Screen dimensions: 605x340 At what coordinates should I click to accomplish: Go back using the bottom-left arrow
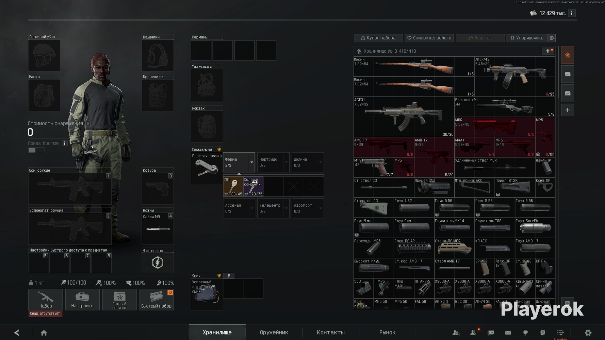17,333
